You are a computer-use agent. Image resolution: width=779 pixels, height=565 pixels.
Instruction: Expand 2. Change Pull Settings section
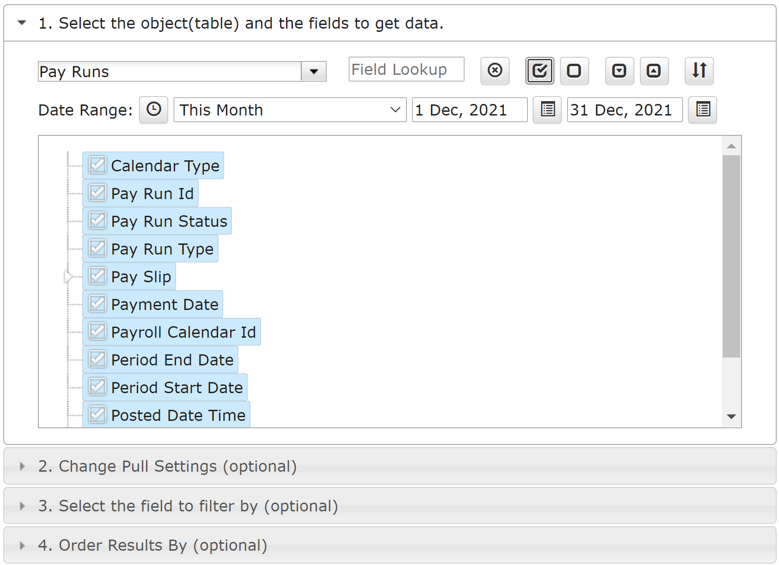point(390,466)
